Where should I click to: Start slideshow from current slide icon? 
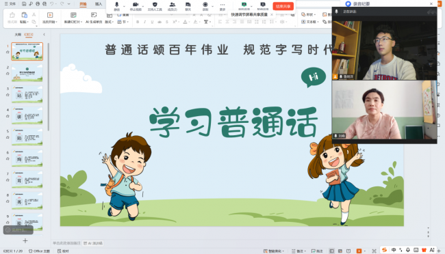coord(50,15)
